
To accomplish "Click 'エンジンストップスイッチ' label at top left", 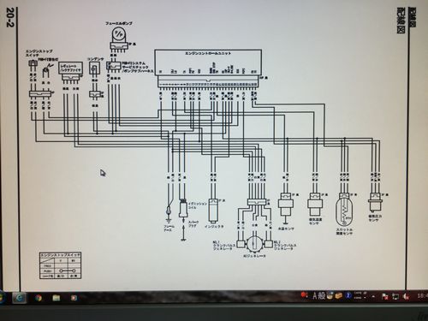I will pos(39,53).
